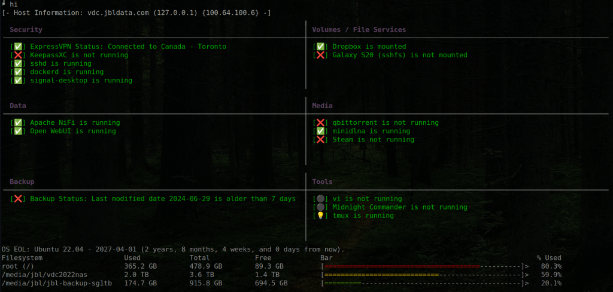
Task: Click the green check icon beside ExpressVPN Status
Action: click(x=18, y=47)
